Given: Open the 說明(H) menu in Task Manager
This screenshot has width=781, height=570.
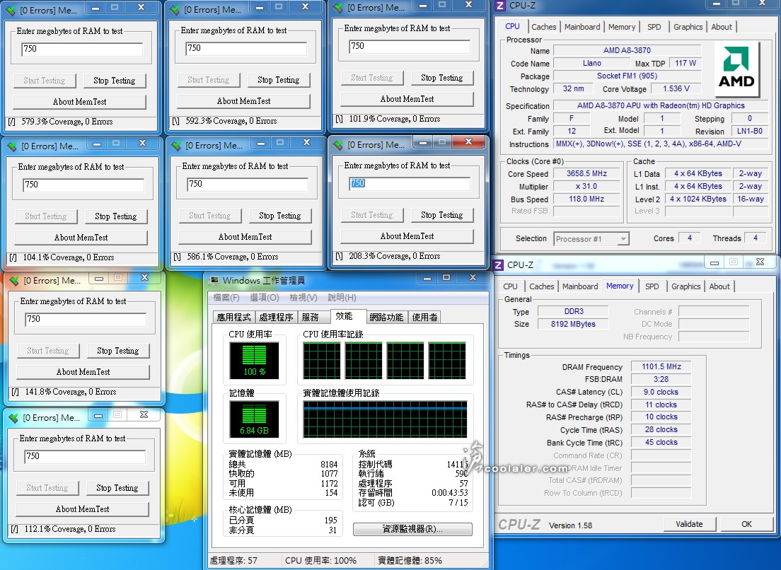Looking at the screenshot, I should pos(342,298).
